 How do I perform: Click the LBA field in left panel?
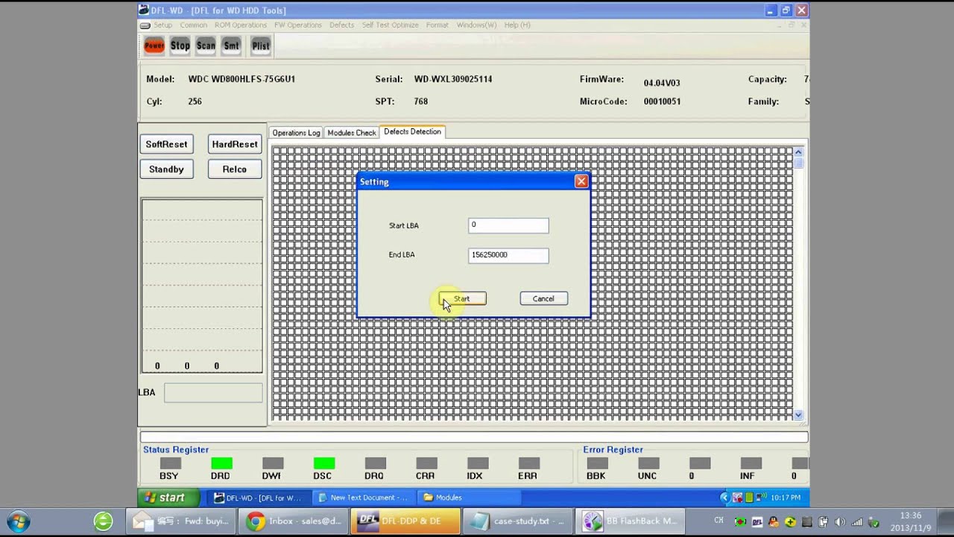(x=213, y=393)
